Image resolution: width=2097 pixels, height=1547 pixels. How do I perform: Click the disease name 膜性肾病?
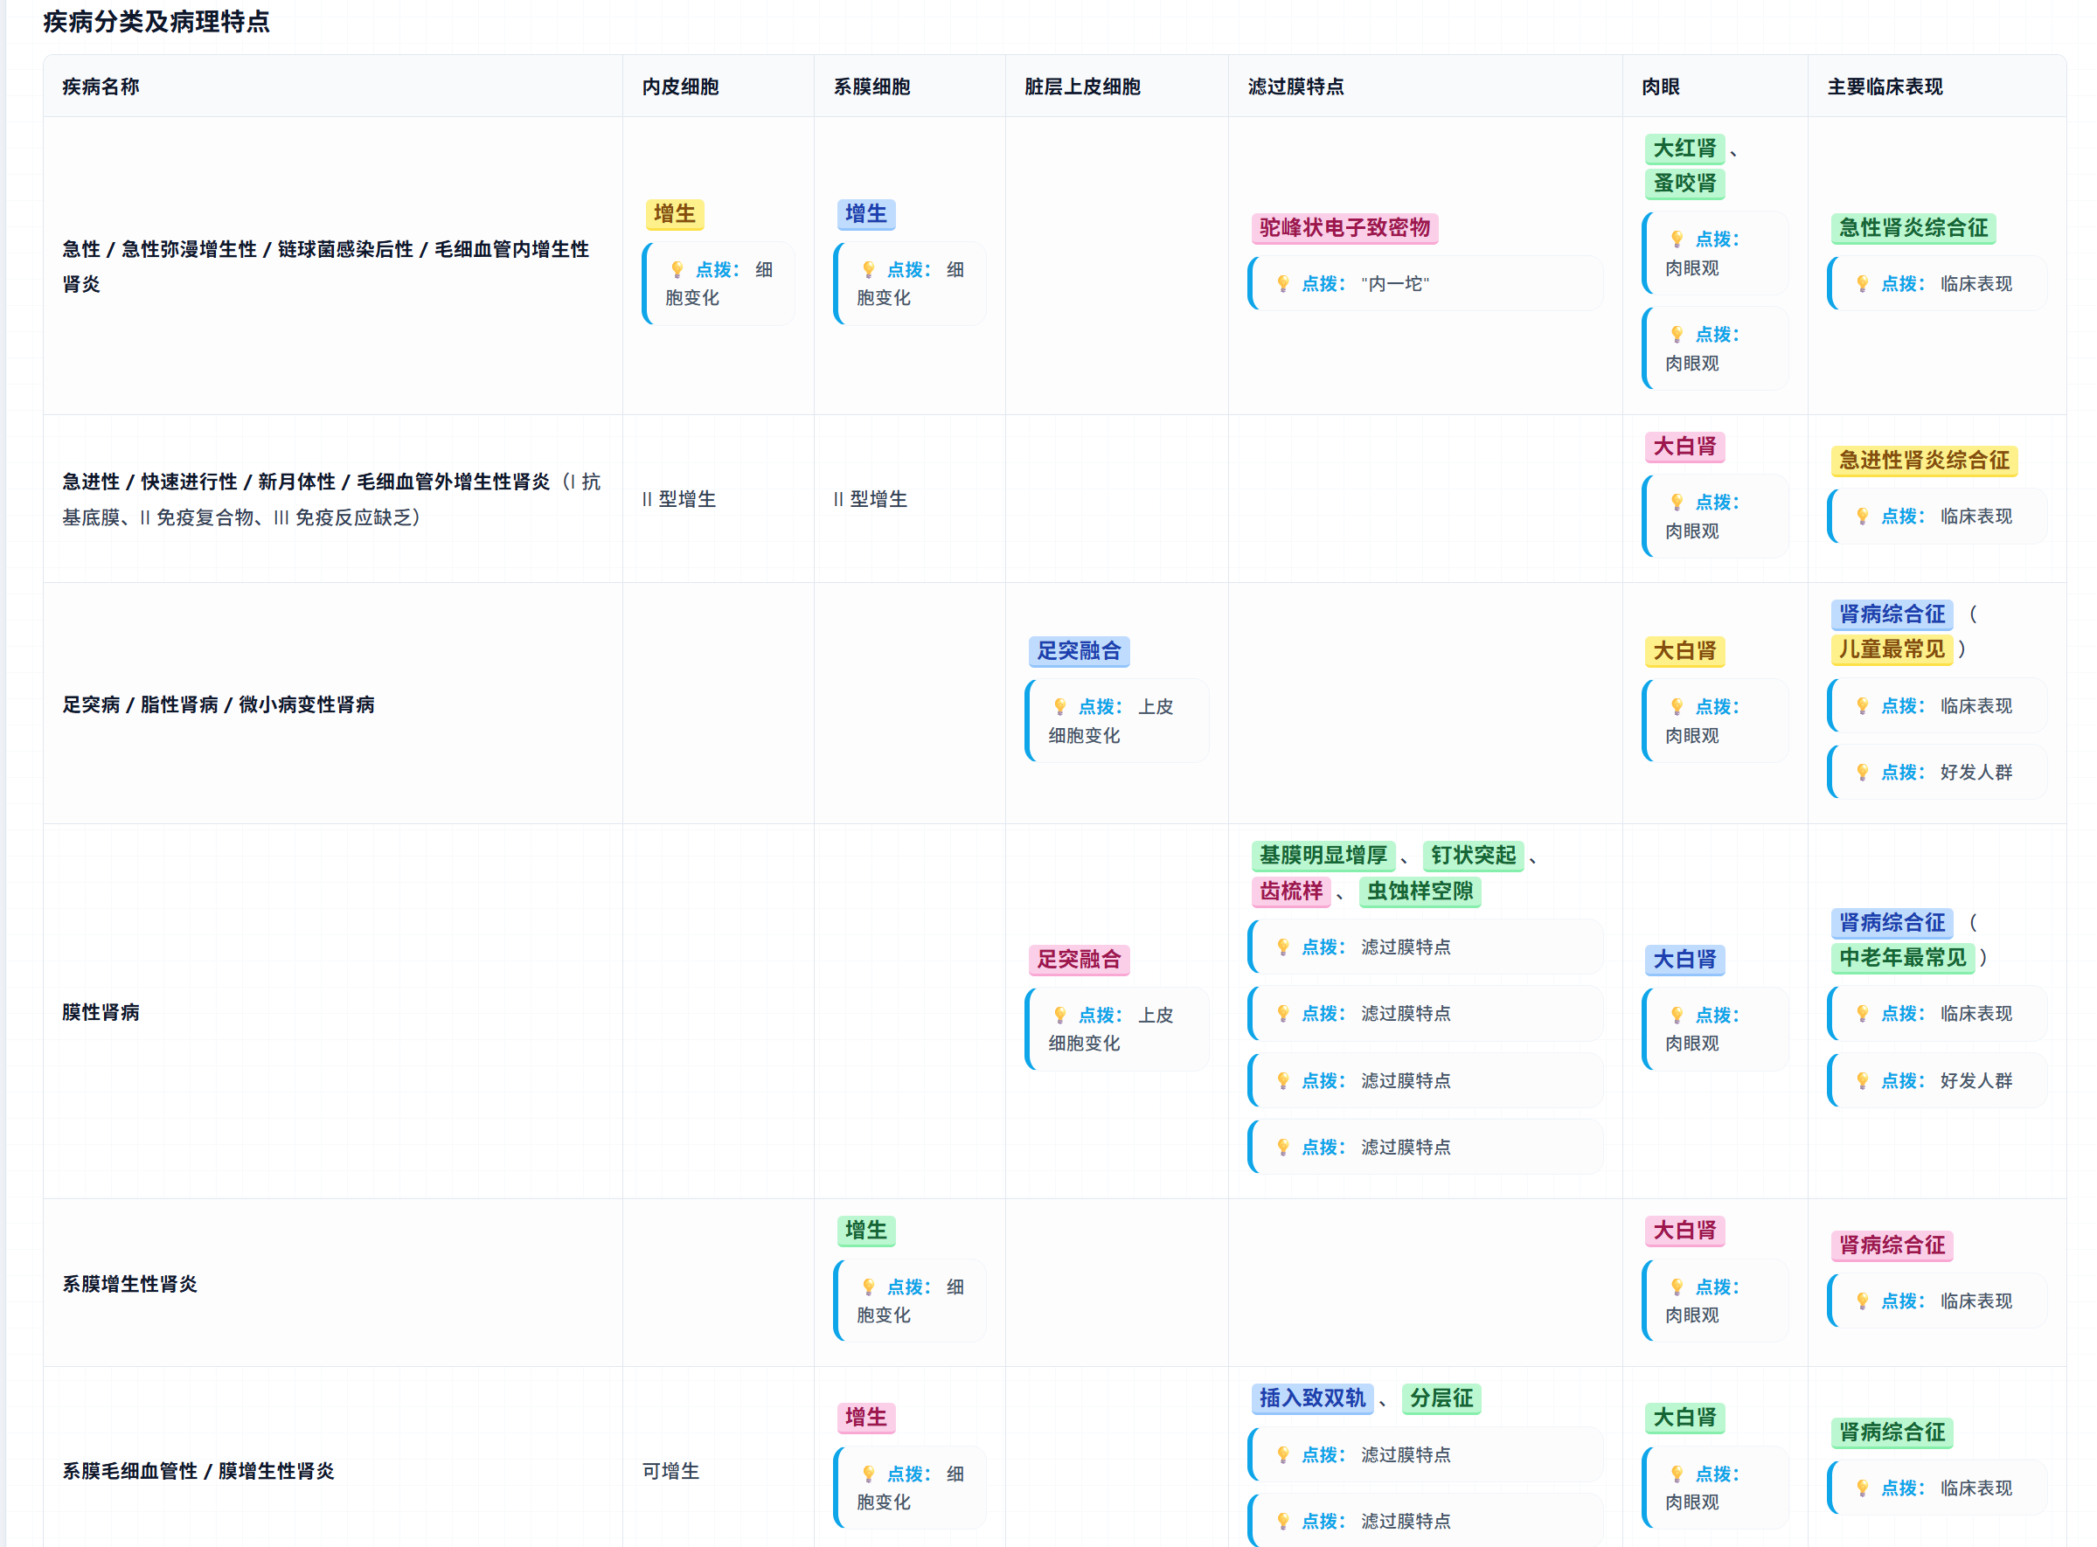[x=101, y=1012]
